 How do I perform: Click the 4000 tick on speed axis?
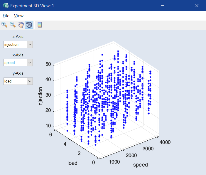click(x=165, y=142)
